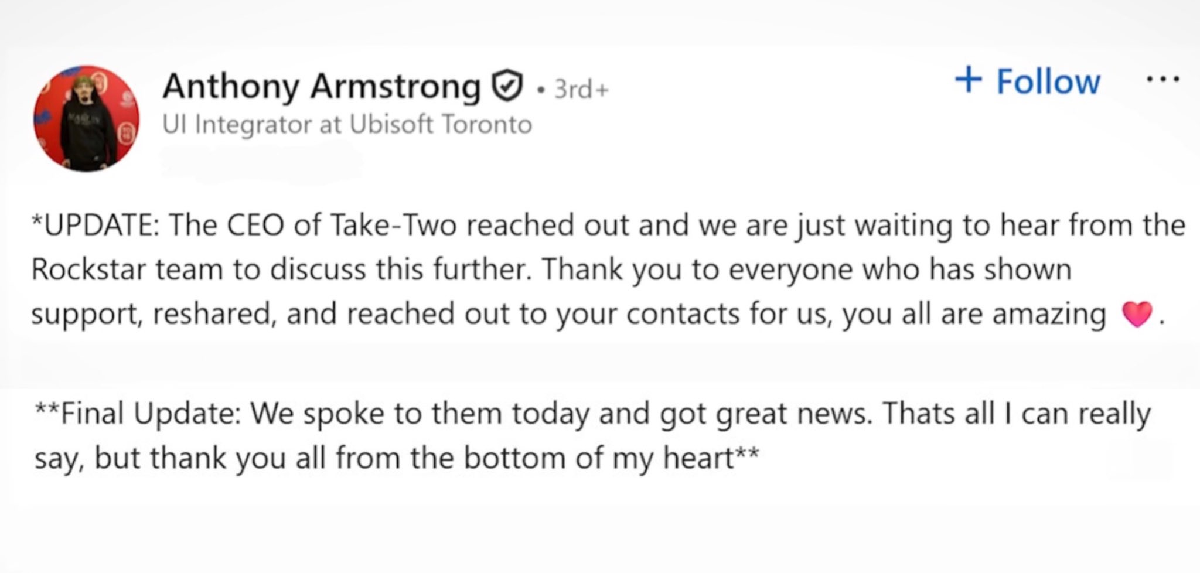This screenshot has height=573, width=1200.
Task: Open the Anthony Armstrong name link
Action: pyautogui.click(x=321, y=87)
